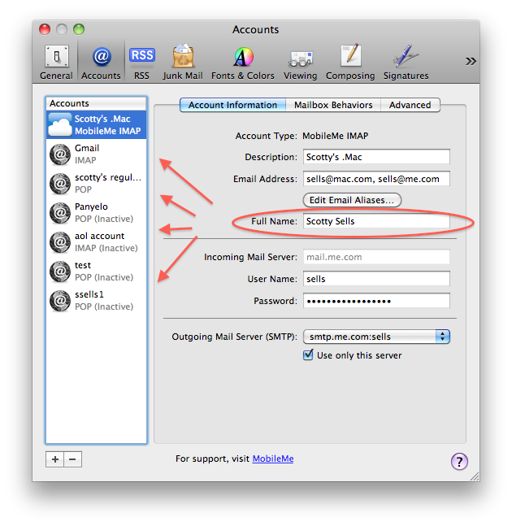Click the Full Name text field
This screenshot has width=512, height=526.
pyautogui.click(x=376, y=221)
